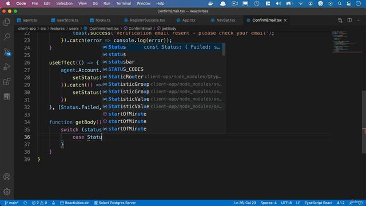The image size is (366, 206).
Task: Open the File menu
Action: tap(35, 3)
